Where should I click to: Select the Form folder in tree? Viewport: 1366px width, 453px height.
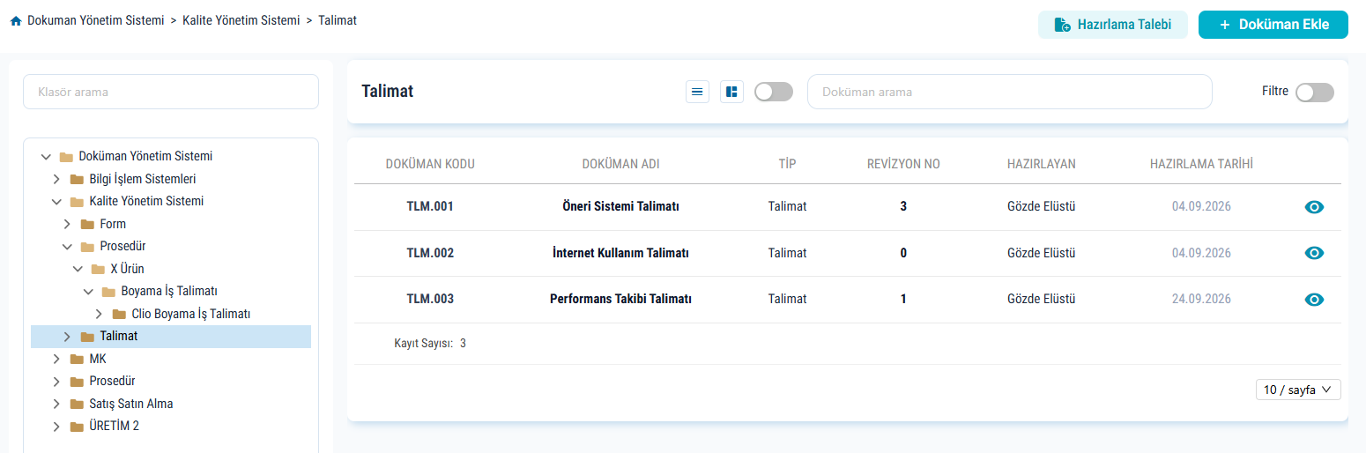click(113, 224)
